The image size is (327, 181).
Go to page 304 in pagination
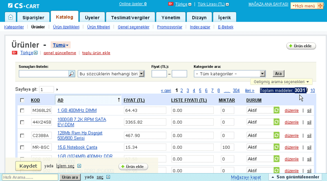pos(236,90)
